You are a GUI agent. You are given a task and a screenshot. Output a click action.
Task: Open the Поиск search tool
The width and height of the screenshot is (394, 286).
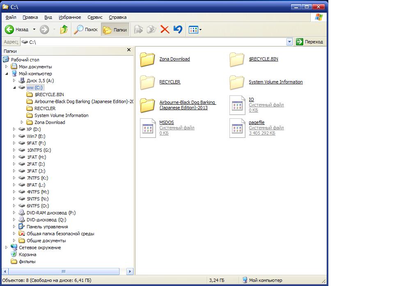tap(86, 29)
